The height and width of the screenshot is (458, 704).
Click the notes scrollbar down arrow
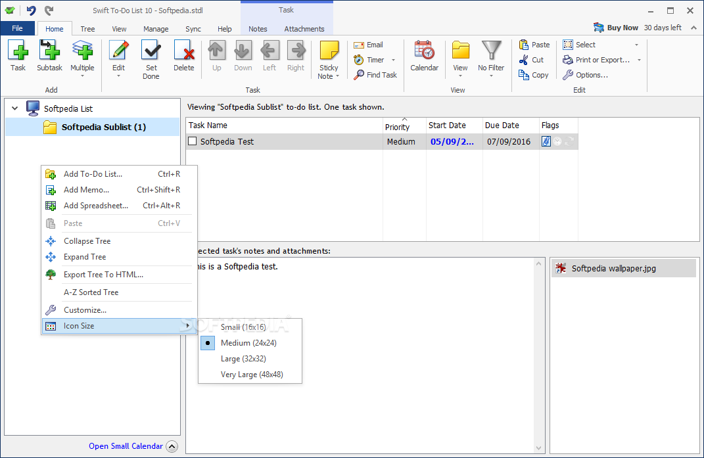click(539, 447)
